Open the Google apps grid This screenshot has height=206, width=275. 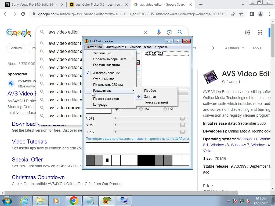(x=260, y=32)
